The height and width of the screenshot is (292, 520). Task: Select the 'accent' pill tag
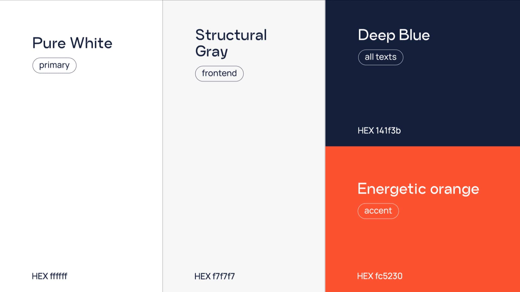378,211
